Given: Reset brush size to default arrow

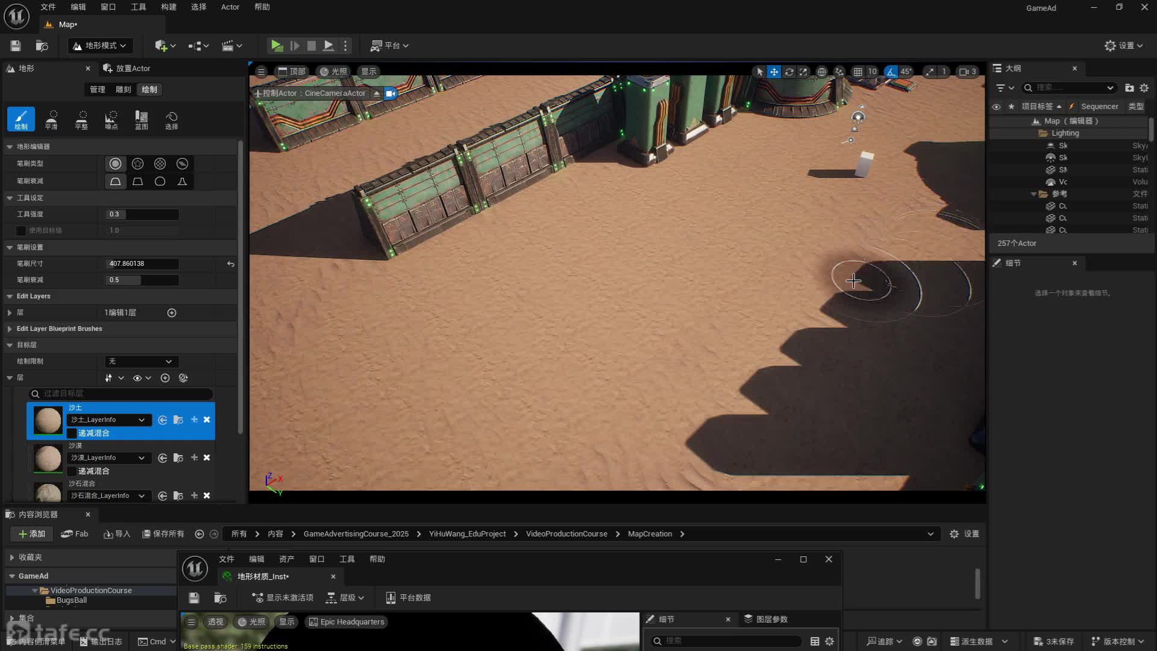Looking at the screenshot, I should coord(230,264).
